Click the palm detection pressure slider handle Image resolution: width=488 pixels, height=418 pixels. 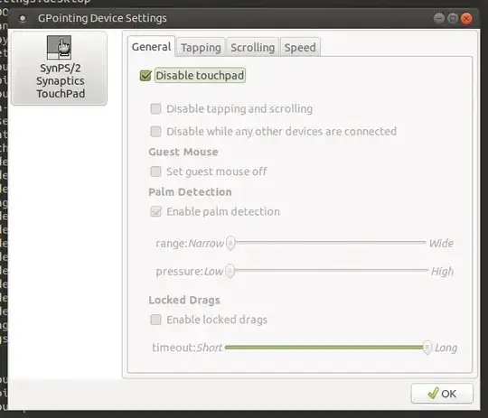(230, 271)
